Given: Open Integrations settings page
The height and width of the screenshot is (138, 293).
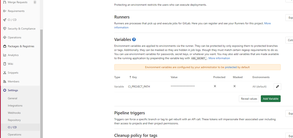Looking at the screenshot, I should point(15,106).
